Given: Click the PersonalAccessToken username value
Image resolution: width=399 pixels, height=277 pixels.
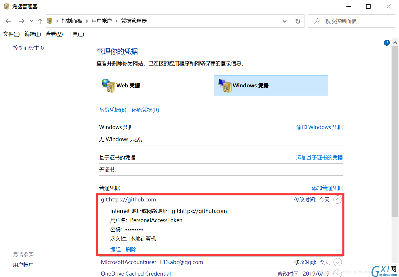Looking at the screenshot, I should pyautogui.click(x=156, y=220).
